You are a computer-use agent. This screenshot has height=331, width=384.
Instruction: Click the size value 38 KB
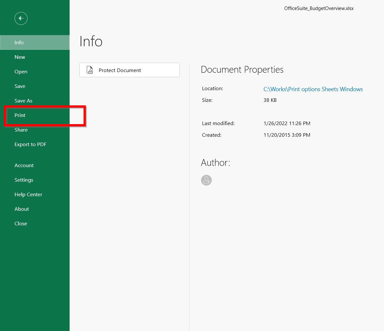point(270,100)
